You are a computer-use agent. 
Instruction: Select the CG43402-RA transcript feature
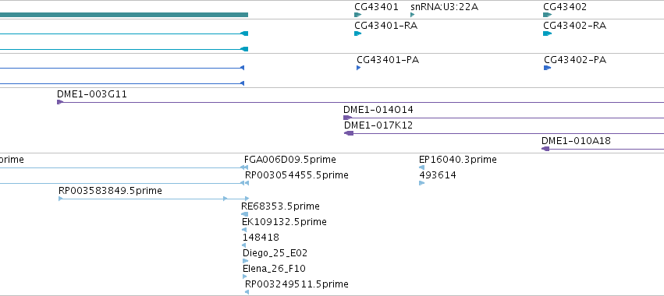pos(548,33)
